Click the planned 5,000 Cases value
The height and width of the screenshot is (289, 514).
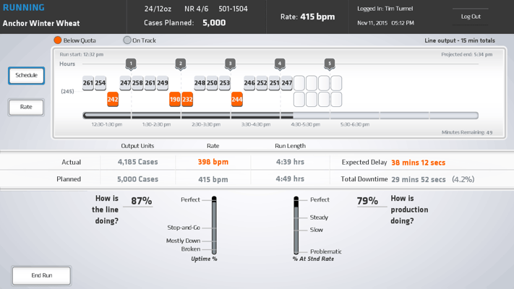pos(137,179)
